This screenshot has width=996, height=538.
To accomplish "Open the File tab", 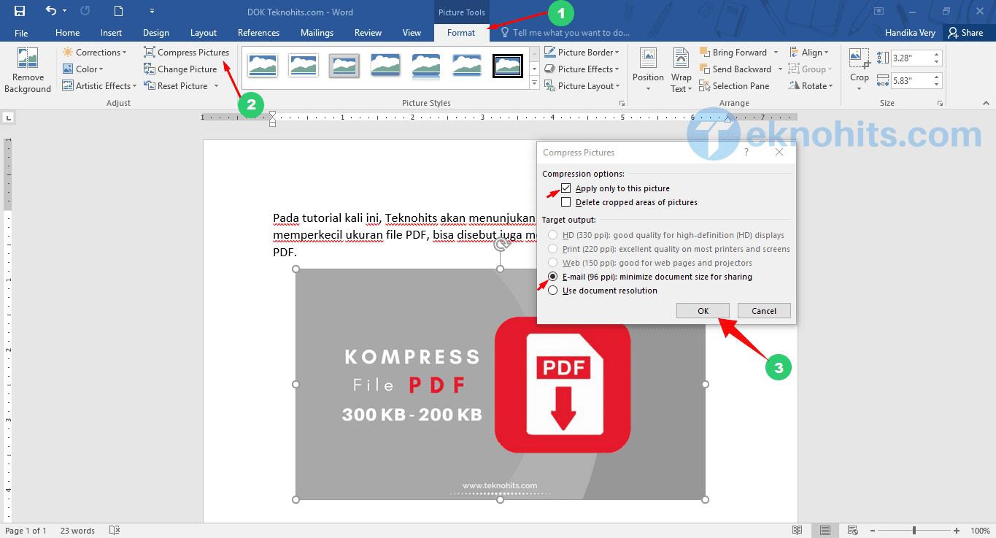I will click(x=21, y=33).
